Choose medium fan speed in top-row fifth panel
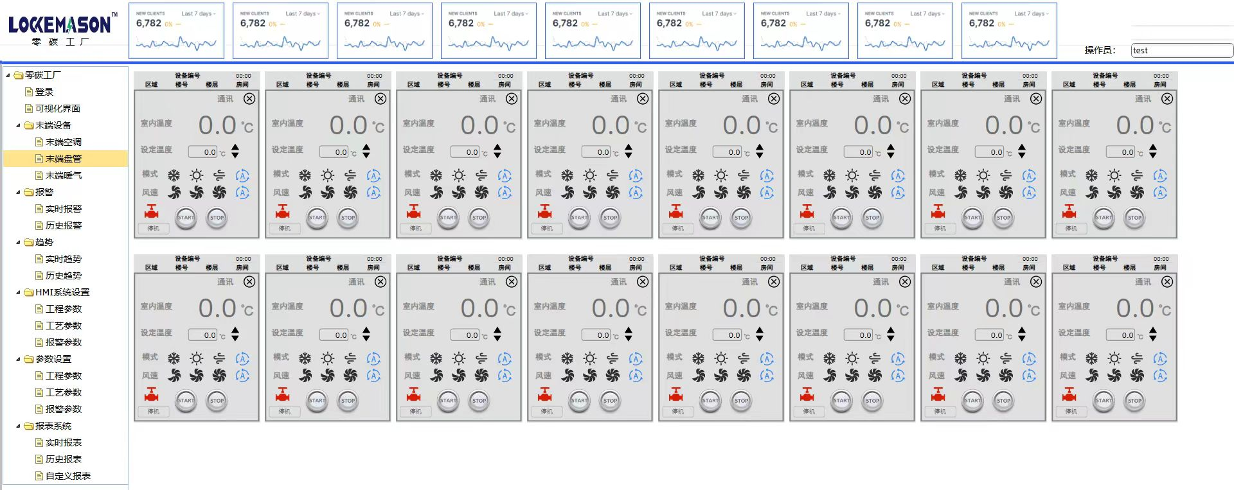The image size is (1234, 490). (721, 192)
